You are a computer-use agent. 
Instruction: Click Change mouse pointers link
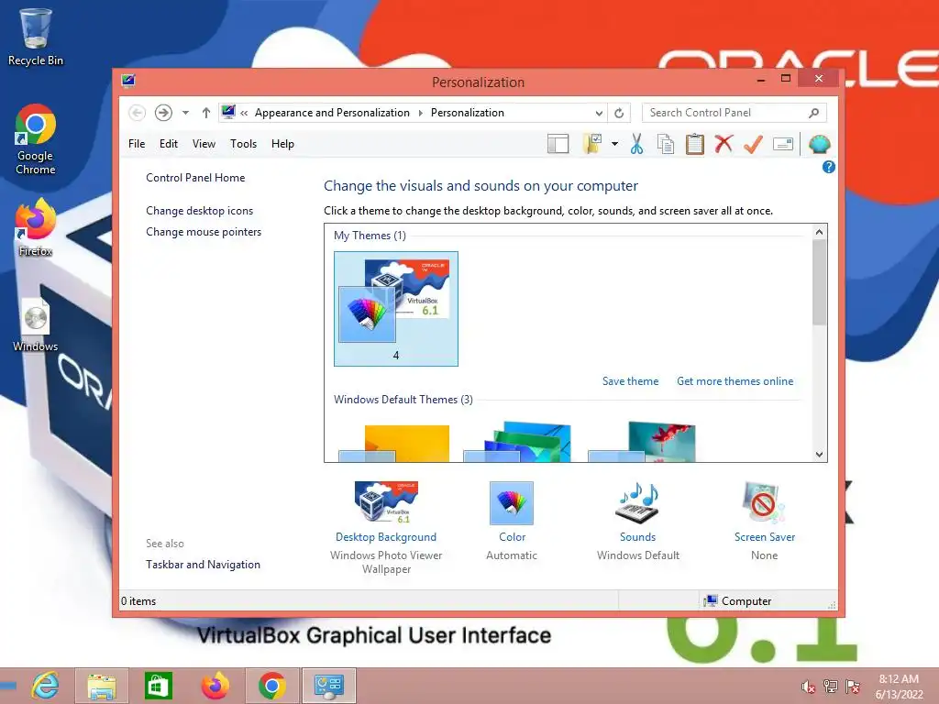(x=204, y=232)
